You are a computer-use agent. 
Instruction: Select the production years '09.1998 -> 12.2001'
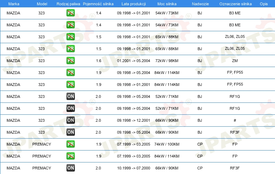click(x=134, y=120)
